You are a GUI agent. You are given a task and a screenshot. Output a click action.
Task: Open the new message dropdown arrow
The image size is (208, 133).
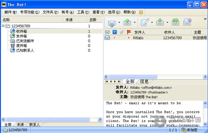(x=152, y=22)
